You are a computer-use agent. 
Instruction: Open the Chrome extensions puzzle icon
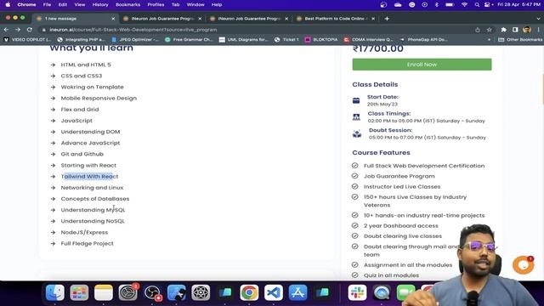(x=504, y=30)
